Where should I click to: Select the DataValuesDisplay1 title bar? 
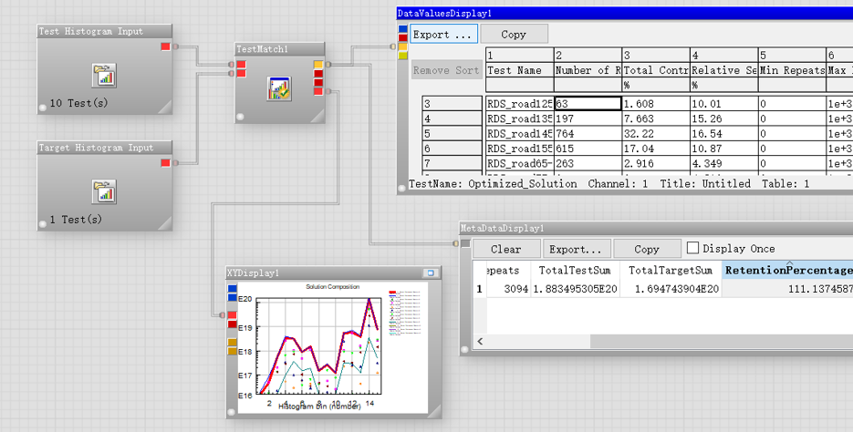tap(625, 13)
